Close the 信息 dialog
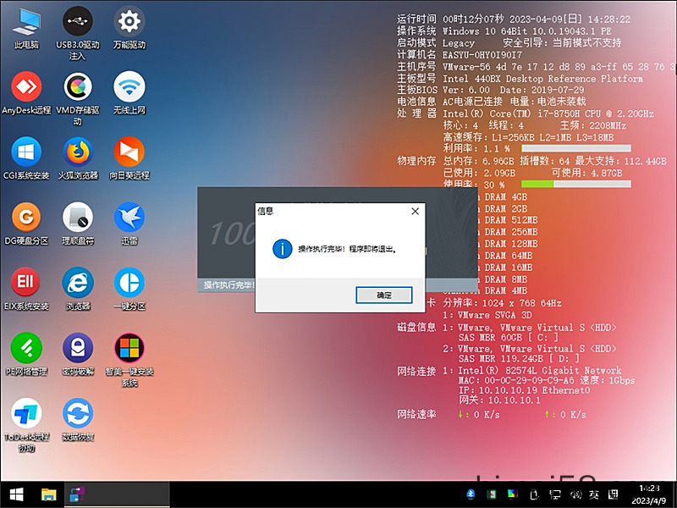This screenshot has height=508, width=677. (415, 211)
